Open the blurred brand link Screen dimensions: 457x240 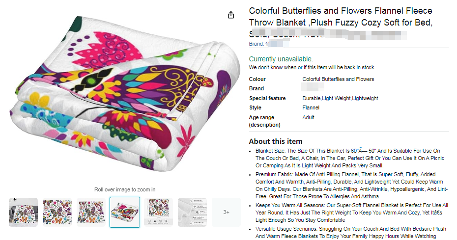[266, 44]
